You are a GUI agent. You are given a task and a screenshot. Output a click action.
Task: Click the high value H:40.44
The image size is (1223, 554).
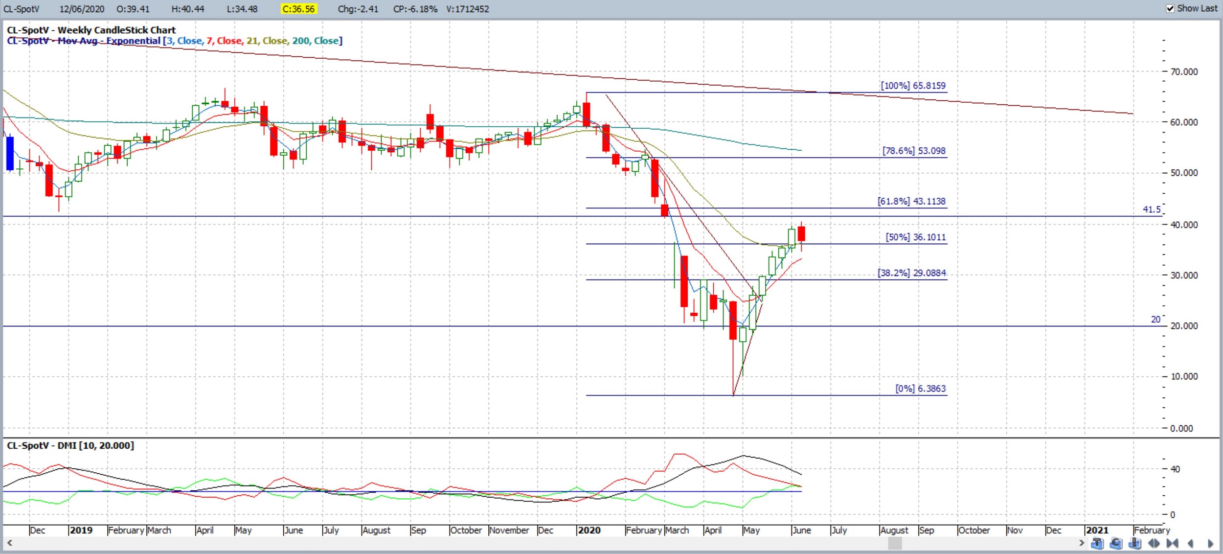coord(188,9)
